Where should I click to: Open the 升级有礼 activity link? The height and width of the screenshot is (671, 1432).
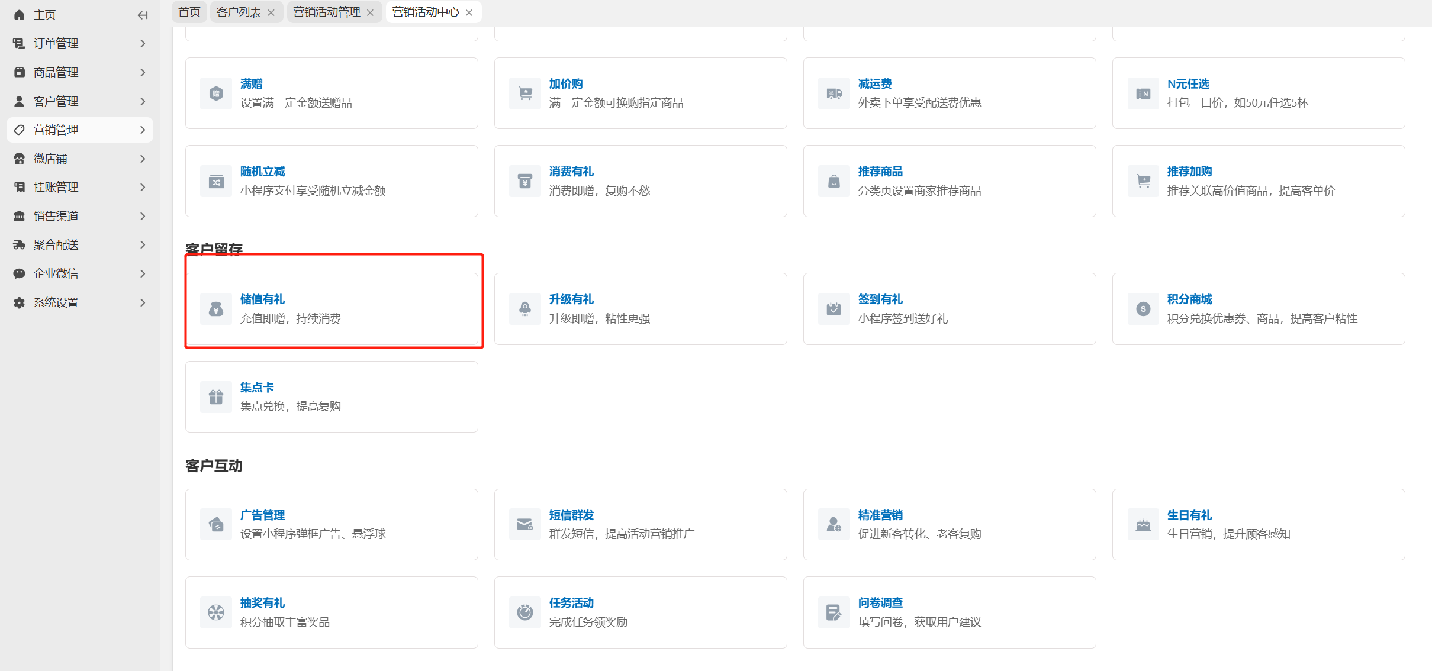coord(571,299)
